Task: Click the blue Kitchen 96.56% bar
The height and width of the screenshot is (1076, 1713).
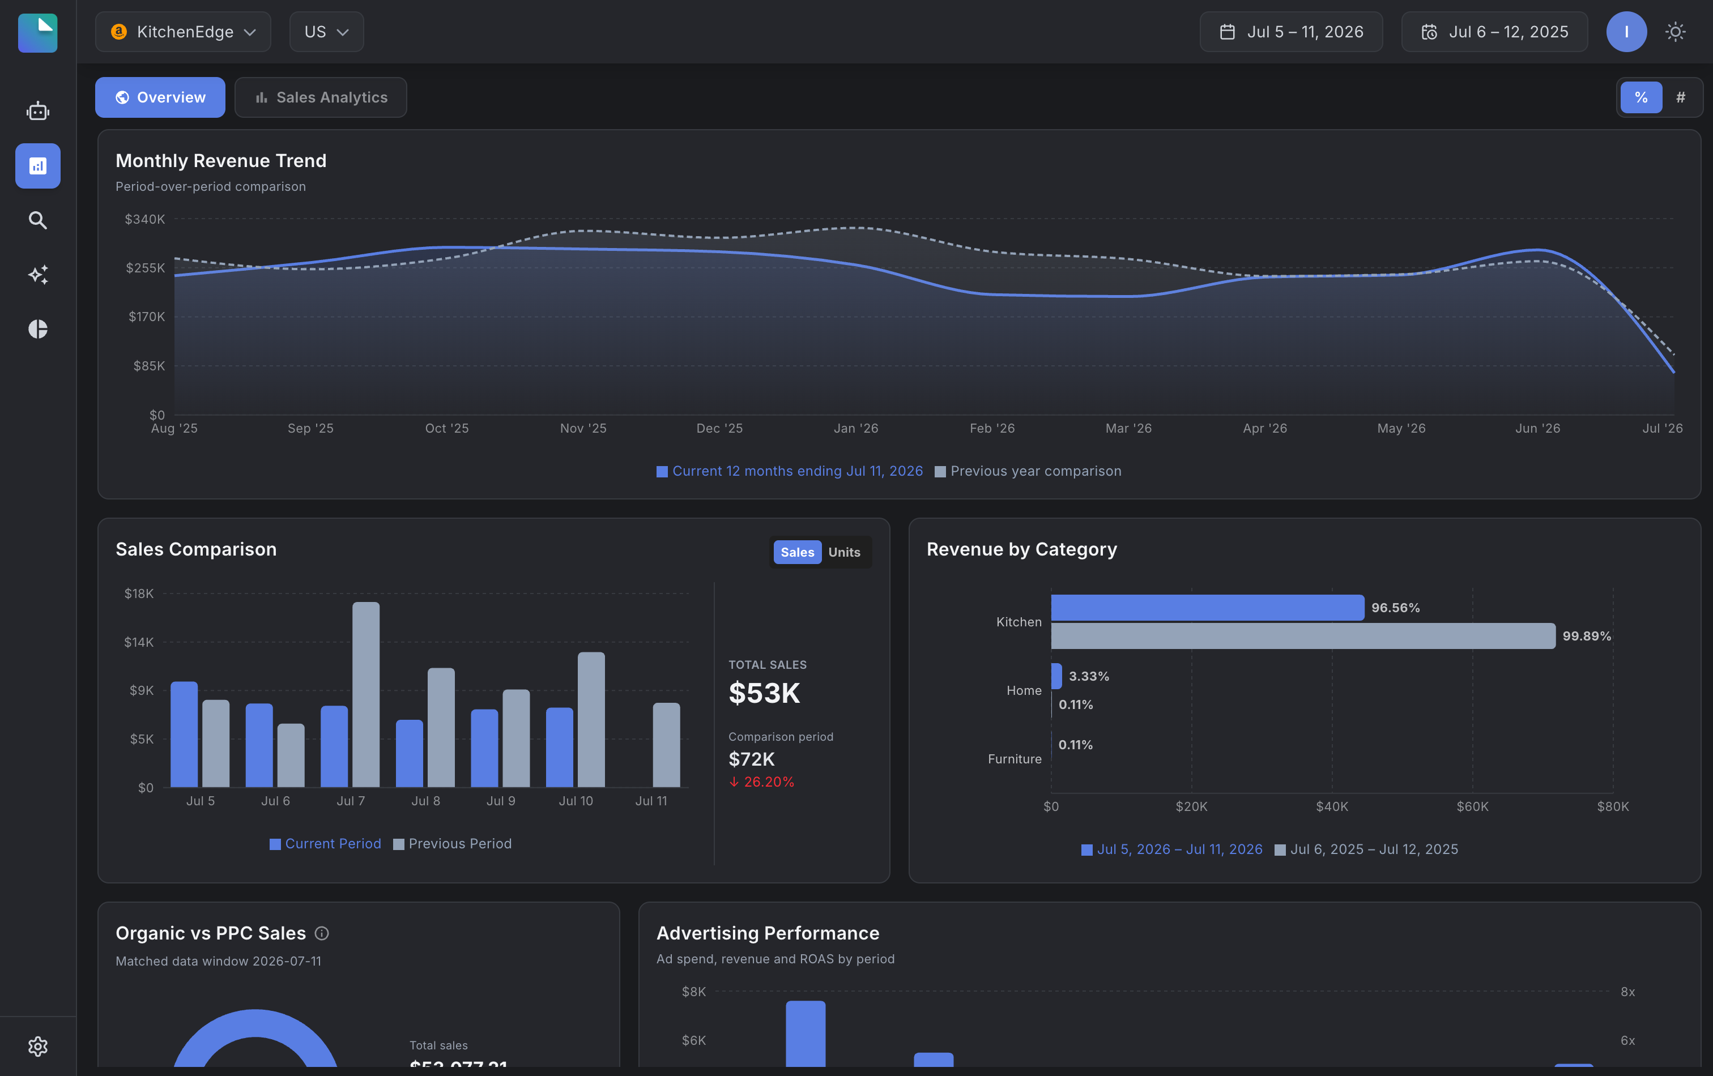Action: pos(1207,608)
